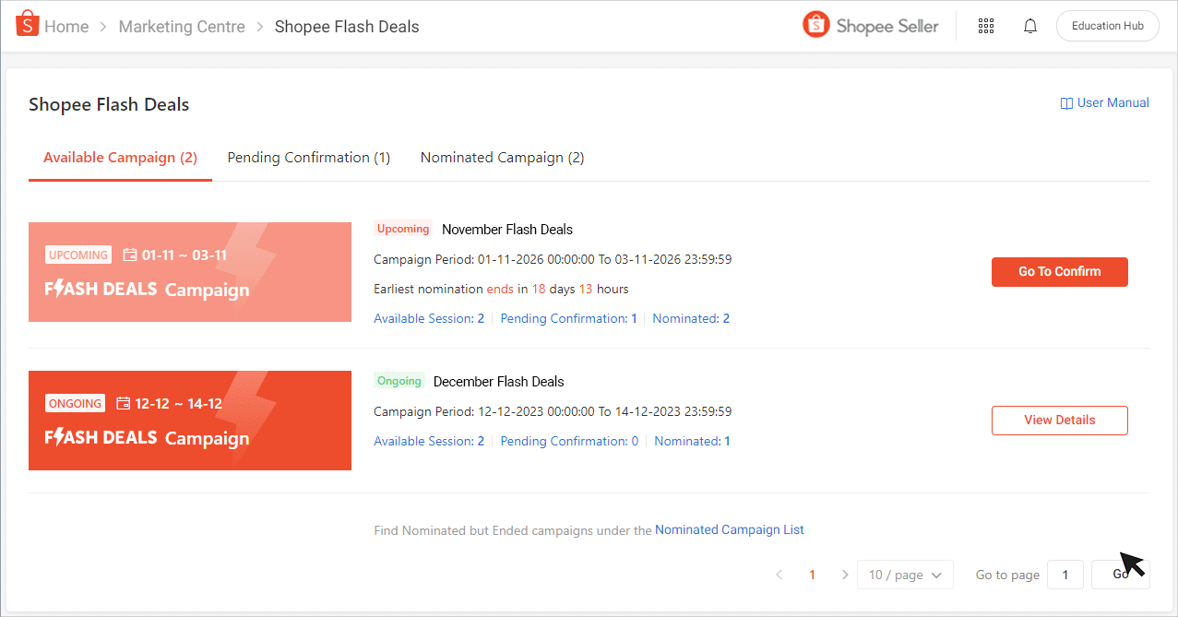Switch to the Nominated Campaign tab
This screenshot has height=617, width=1178.
pos(502,157)
